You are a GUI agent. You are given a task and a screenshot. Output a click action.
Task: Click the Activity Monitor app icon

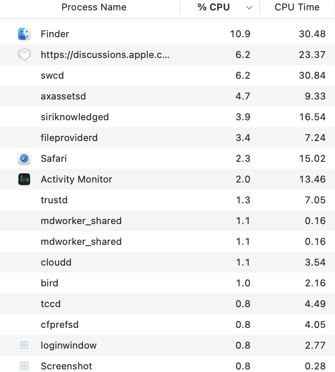24,180
